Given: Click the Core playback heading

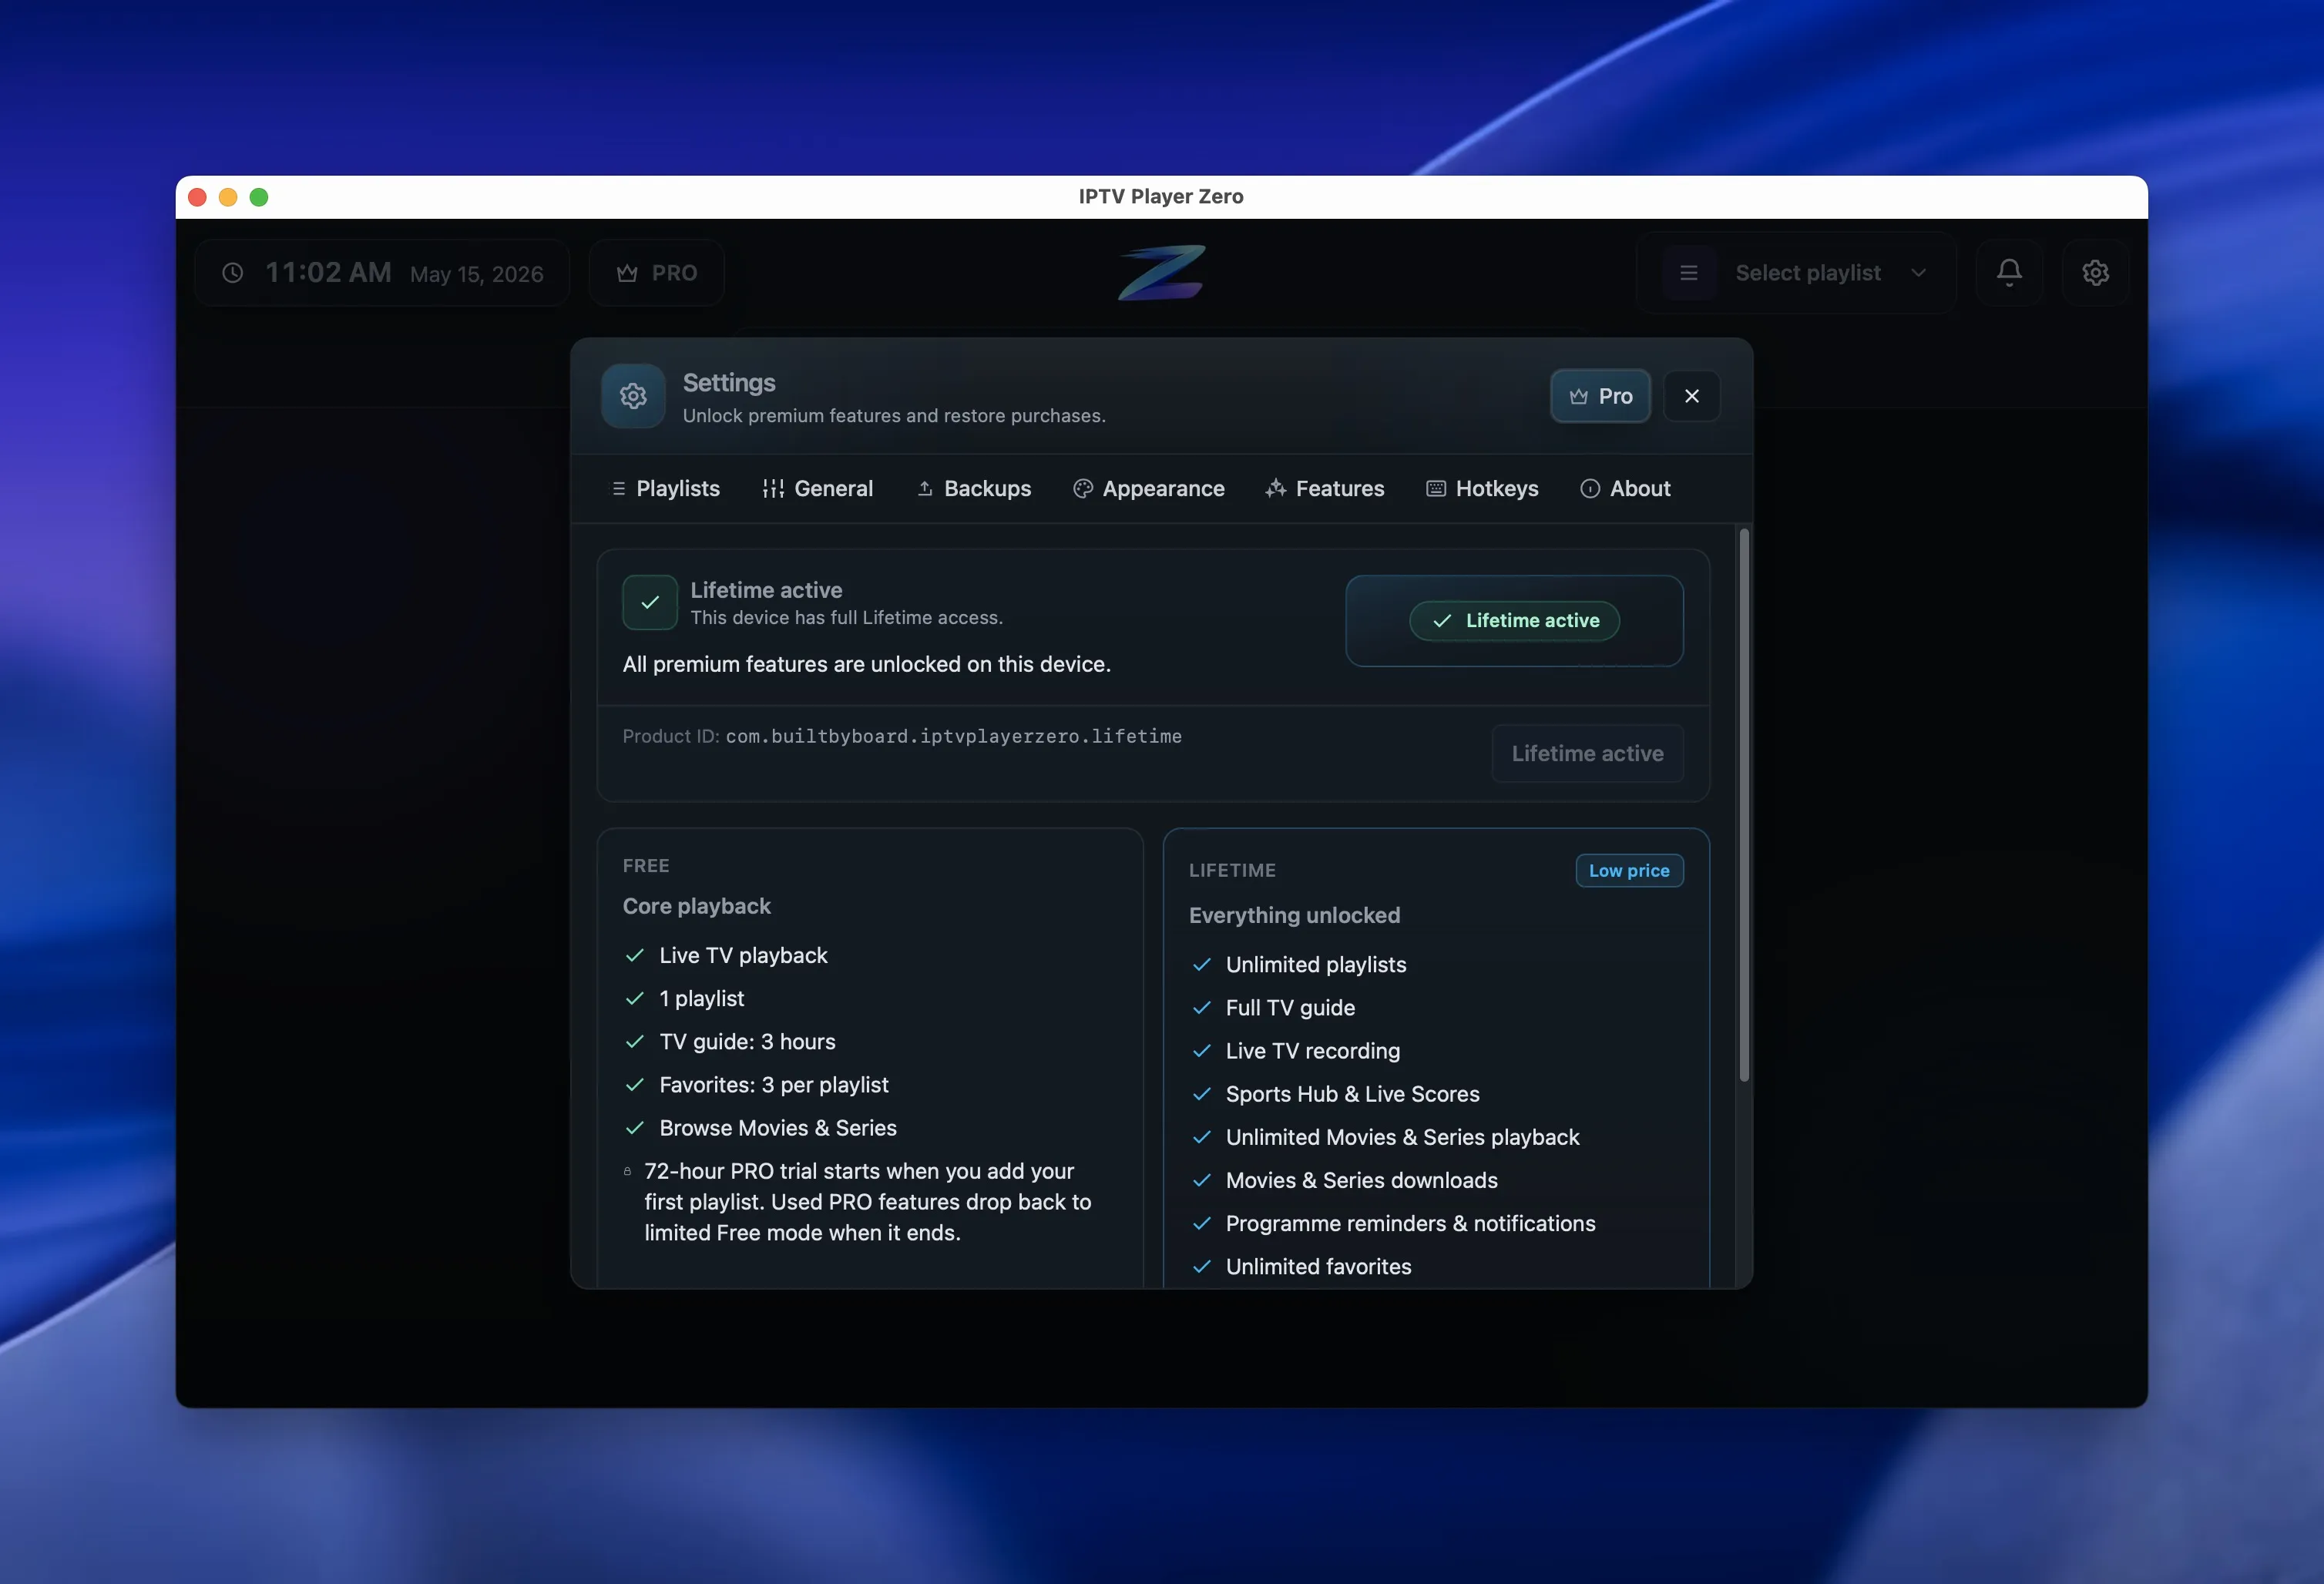Looking at the screenshot, I should pyautogui.click(x=697, y=906).
